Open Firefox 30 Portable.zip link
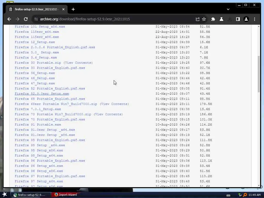 point(38,63)
